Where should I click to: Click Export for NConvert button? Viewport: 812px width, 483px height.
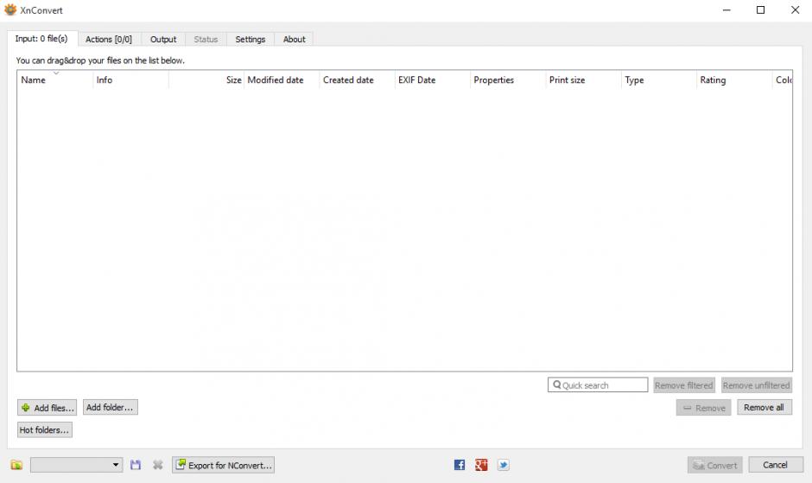[223, 465]
